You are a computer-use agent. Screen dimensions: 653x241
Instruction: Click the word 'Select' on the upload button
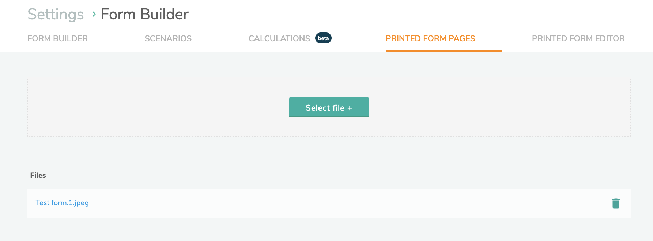coord(317,108)
